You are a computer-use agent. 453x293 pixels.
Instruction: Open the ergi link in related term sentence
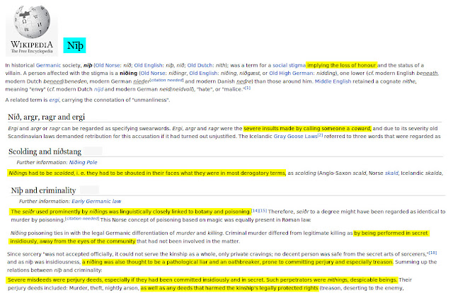[54, 100]
